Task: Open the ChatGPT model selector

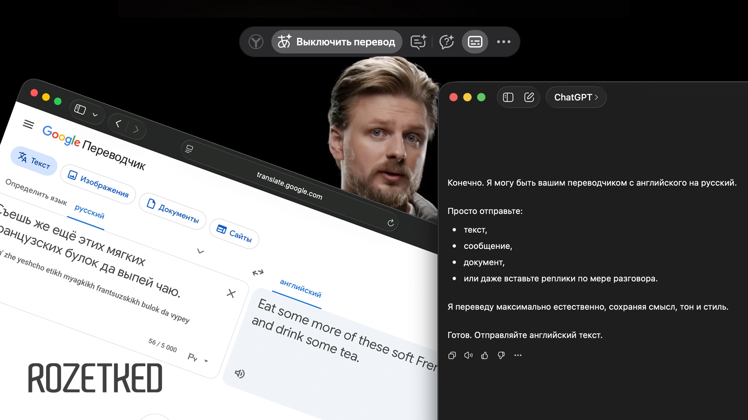Action: pyautogui.click(x=576, y=97)
